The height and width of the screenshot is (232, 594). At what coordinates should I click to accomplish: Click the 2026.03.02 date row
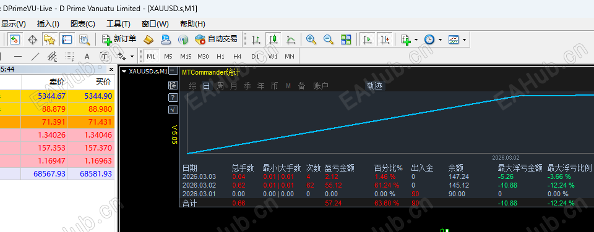point(386,185)
